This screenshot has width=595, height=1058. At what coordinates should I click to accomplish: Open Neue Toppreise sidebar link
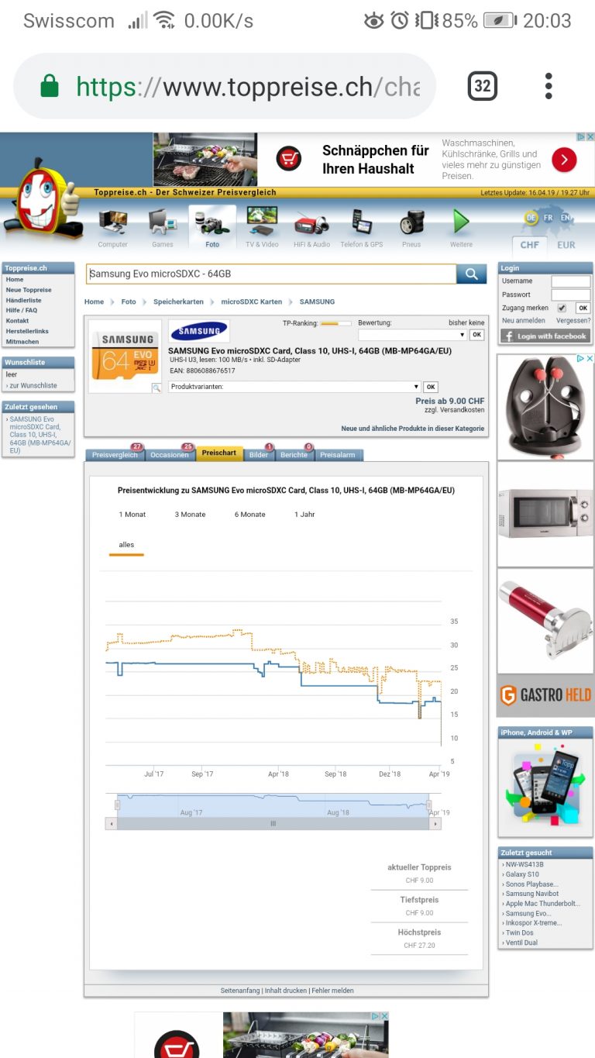point(29,290)
